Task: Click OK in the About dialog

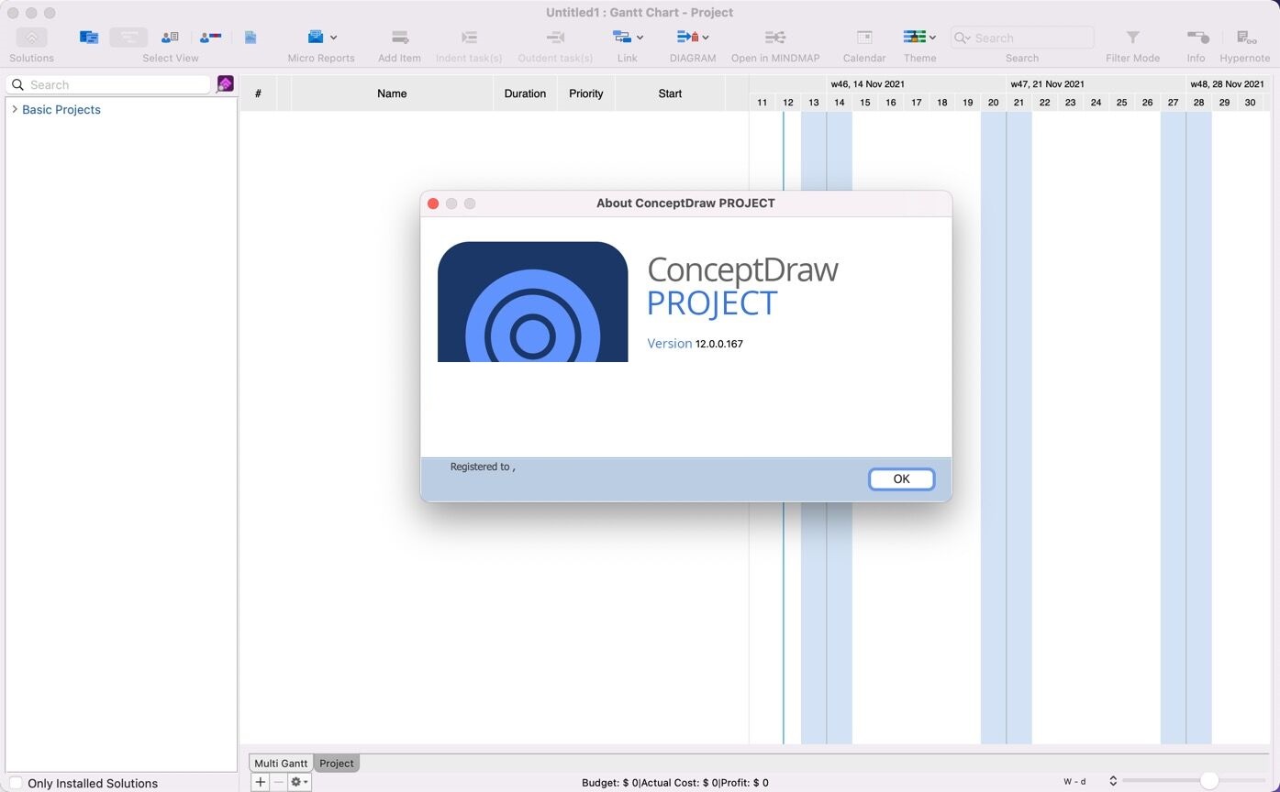Action: [x=901, y=478]
